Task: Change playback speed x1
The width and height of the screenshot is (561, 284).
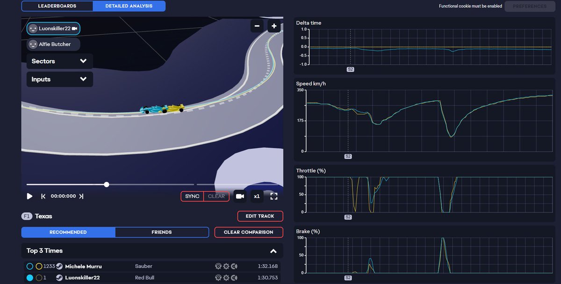Action: click(257, 196)
